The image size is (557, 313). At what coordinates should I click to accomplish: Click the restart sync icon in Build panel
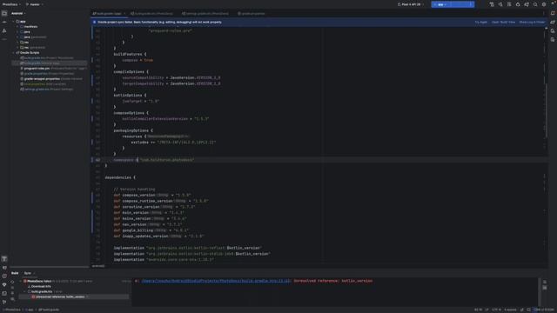[x=12, y=282]
